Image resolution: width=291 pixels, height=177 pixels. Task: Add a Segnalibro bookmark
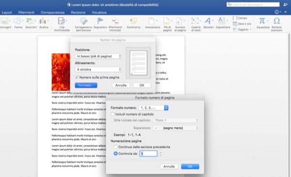coord(100,21)
